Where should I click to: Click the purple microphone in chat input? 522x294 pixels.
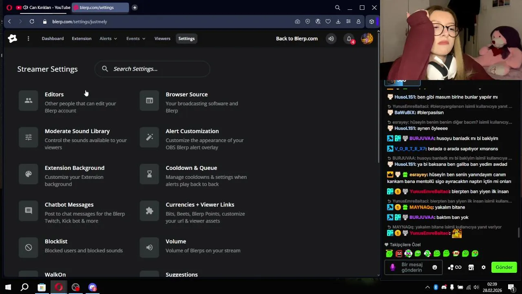click(393, 267)
